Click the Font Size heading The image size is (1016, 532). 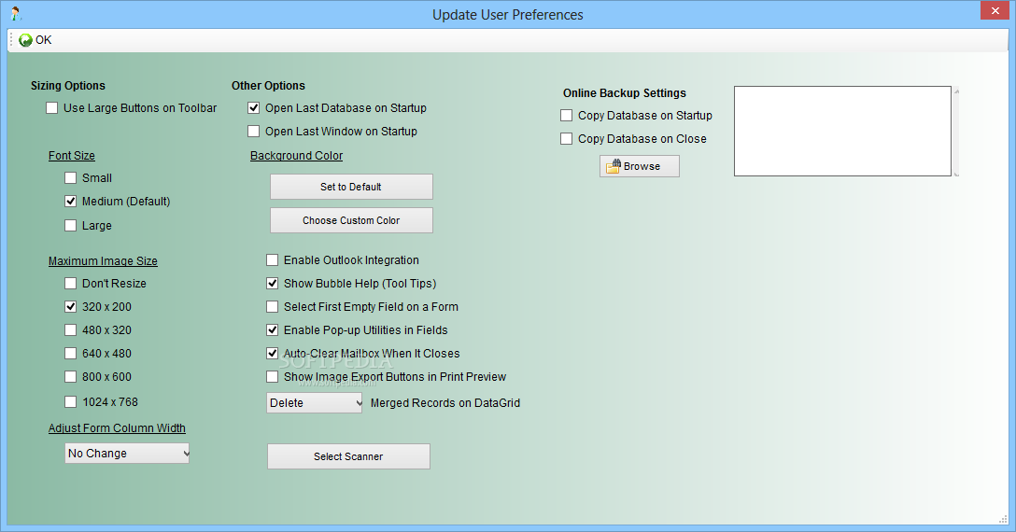pyautogui.click(x=71, y=156)
